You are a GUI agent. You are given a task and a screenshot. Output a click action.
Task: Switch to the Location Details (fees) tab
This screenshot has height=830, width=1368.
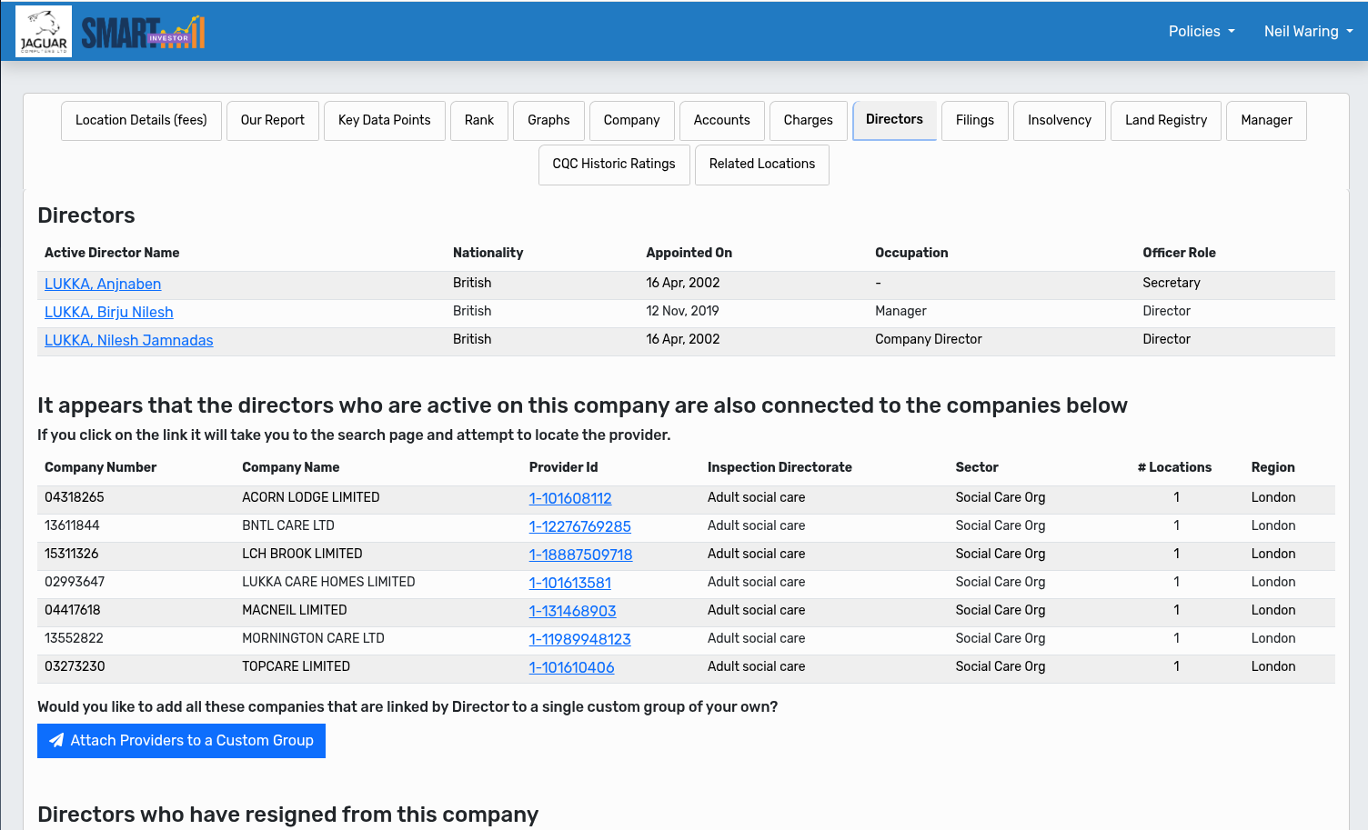tap(141, 121)
